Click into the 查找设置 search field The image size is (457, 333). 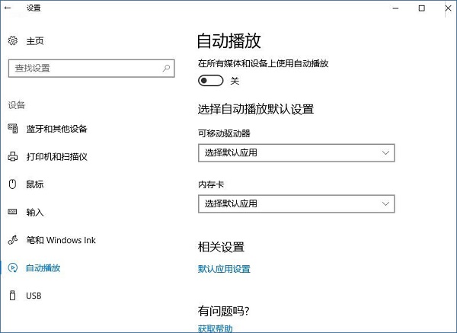click(x=84, y=68)
